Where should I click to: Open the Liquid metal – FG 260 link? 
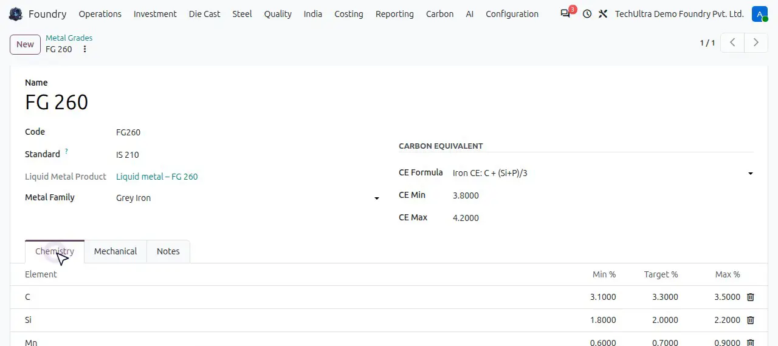click(x=157, y=177)
